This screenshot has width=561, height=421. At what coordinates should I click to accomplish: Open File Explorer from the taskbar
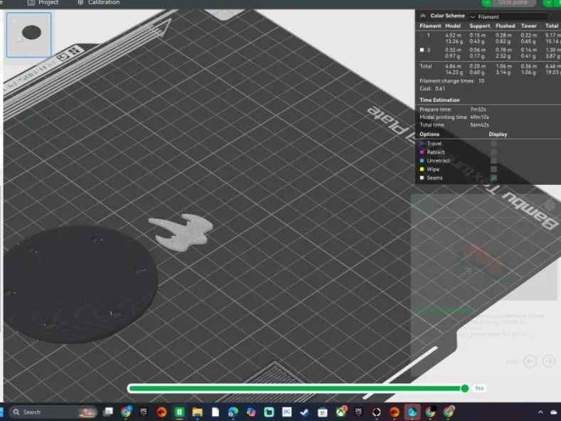197,412
